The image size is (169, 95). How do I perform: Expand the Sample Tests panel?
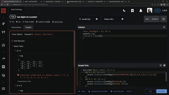coord(161,65)
